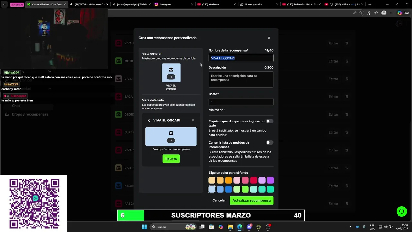Open the browser profile avatar

pos(384,13)
